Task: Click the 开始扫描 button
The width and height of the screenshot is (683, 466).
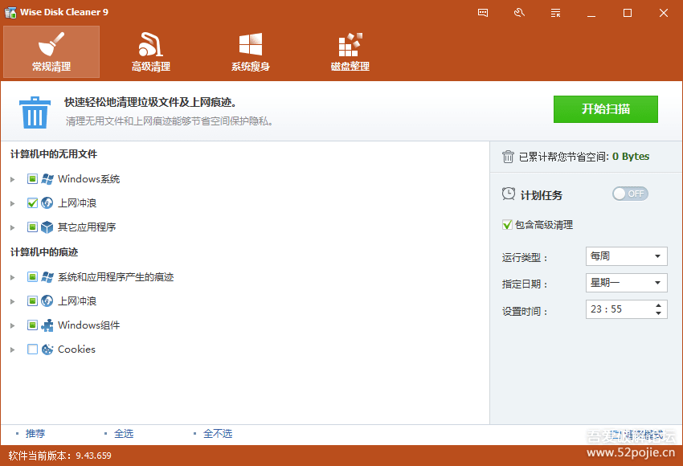Action: [606, 109]
